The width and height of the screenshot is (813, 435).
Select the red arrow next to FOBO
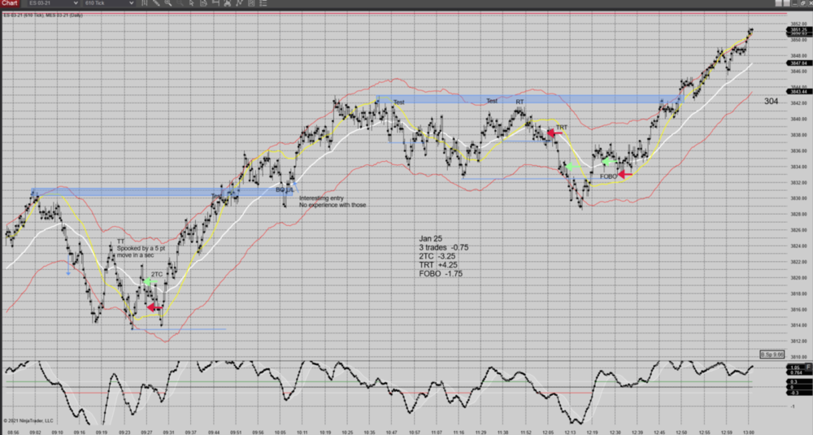coord(625,174)
